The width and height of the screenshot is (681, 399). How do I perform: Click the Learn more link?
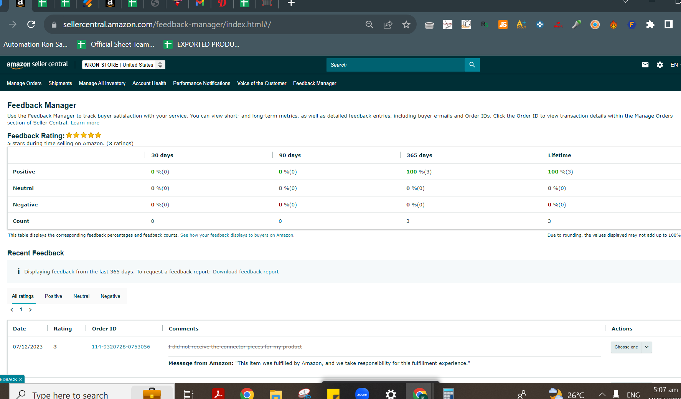pyautogui.click(x=85, y=123)
